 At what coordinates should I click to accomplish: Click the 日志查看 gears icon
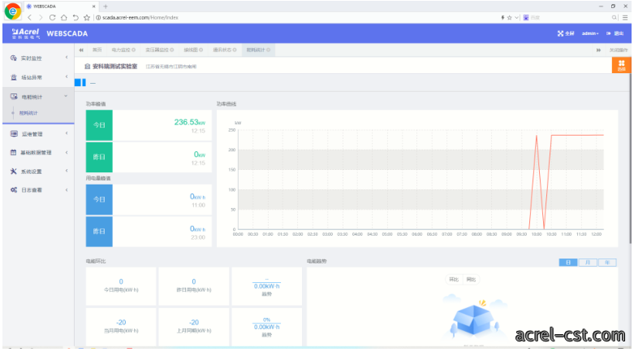click(x=14, y=190)
